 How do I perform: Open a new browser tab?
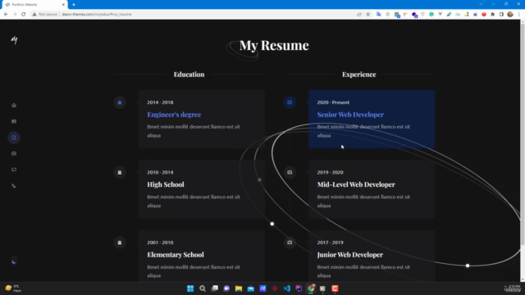tap(74, 5)
